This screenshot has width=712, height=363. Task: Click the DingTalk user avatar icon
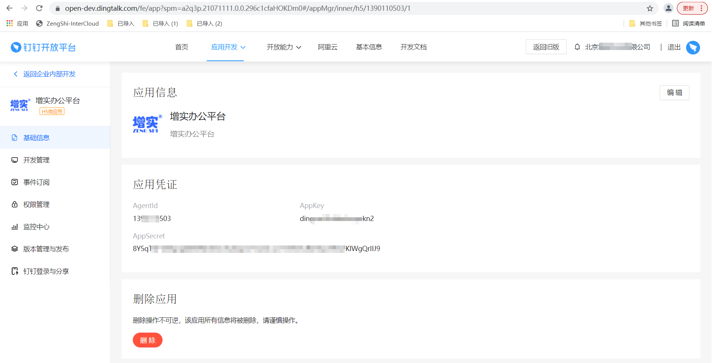point(693,47)
